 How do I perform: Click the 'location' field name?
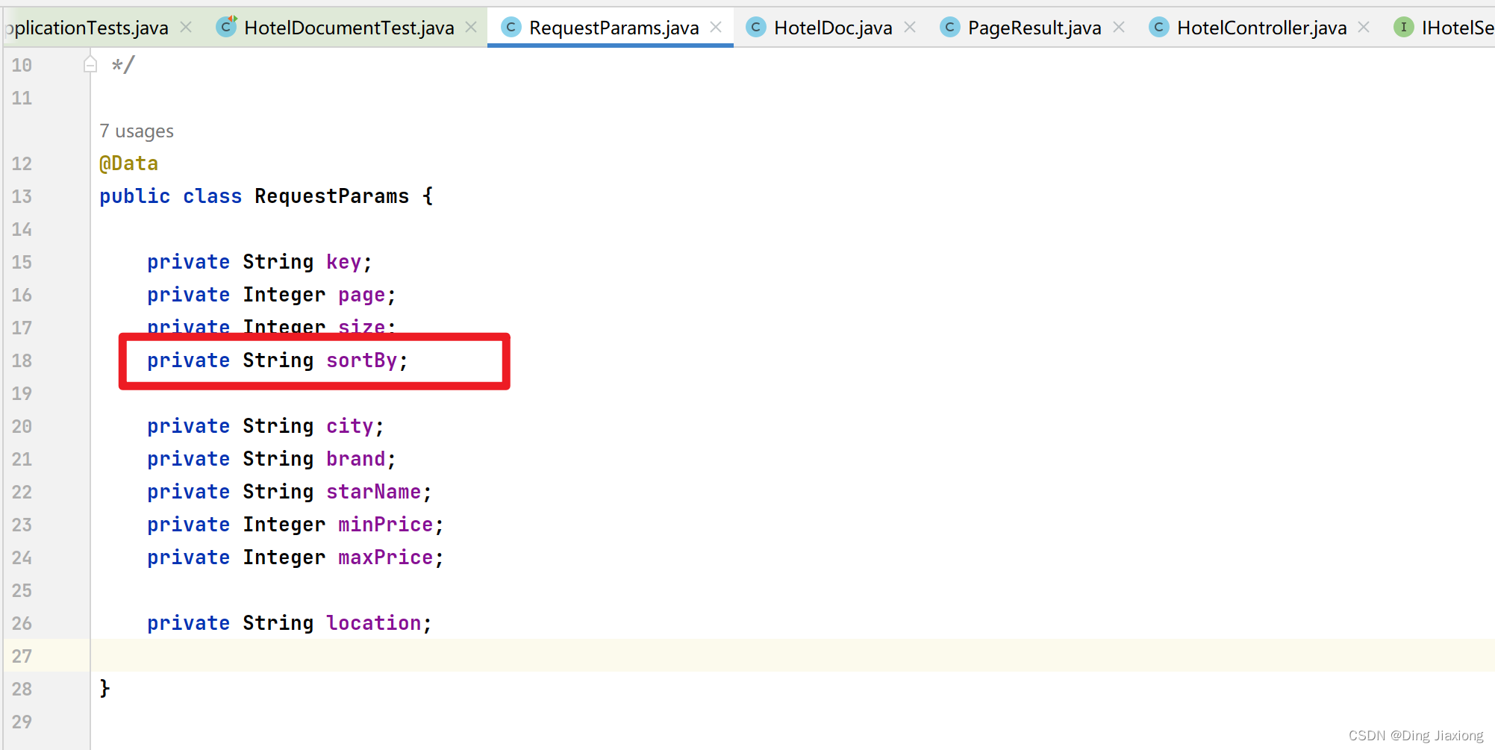coord(374,623)
